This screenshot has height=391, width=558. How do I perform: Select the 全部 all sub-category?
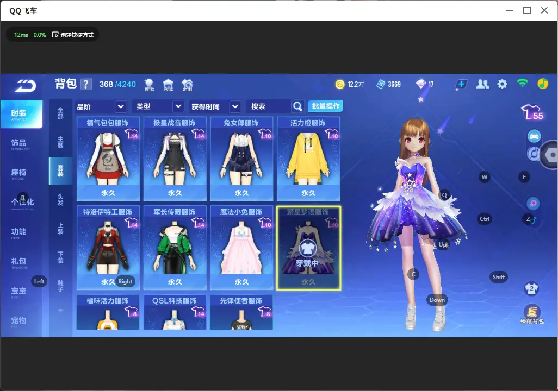[60, 113]
